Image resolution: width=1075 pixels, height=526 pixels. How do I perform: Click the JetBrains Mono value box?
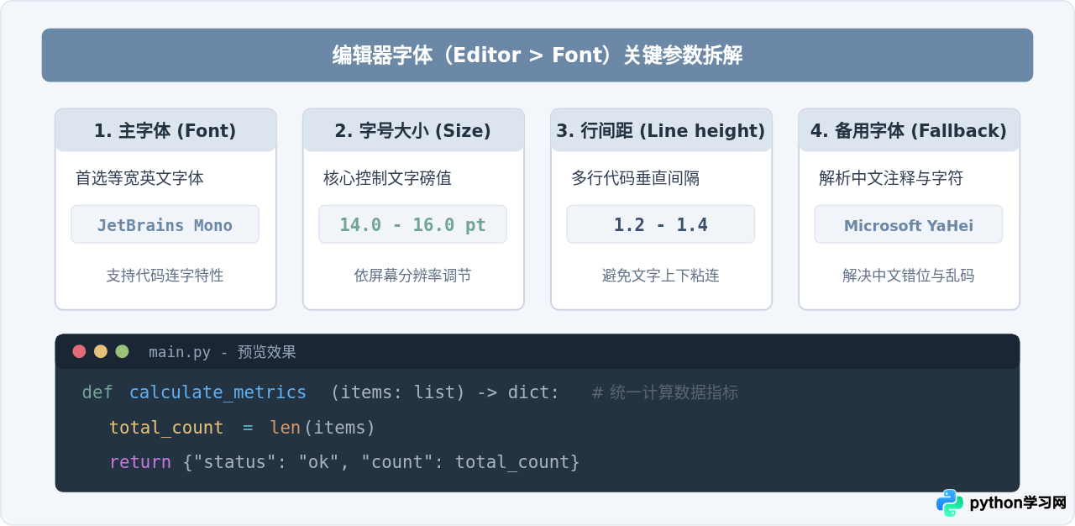165,224
